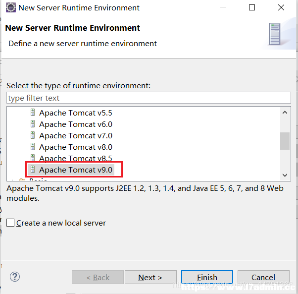Close the New Server Runtime dialog
The image size is (298, 294).
click(x=281, y=7)
